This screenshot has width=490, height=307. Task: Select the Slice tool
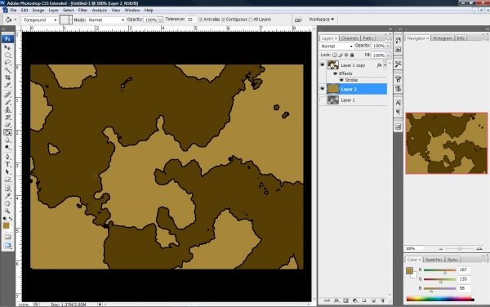(7, 85)
